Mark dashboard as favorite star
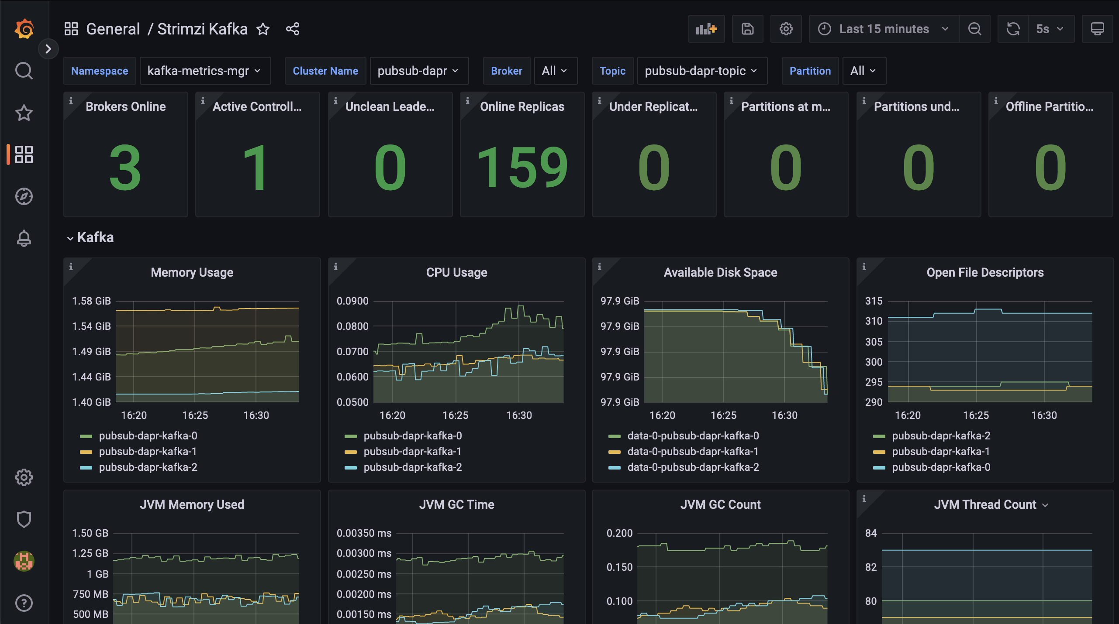Screen dimensions: 1119x624 tap(263, 29)
